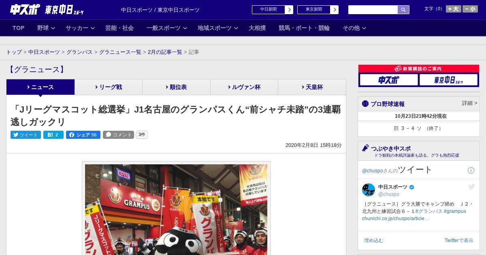Click グラニュース一覧 breadcrumb link
This screenshot has height=255, width=486.
click(120, 52)
